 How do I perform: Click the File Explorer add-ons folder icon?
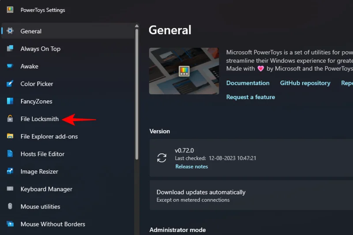coord(10,136)
